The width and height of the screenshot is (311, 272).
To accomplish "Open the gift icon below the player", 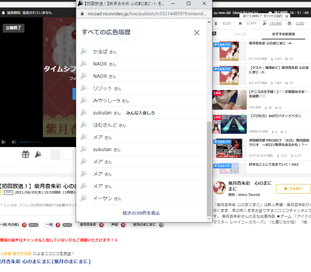I will pyautogui.click(x=25, y=154).
